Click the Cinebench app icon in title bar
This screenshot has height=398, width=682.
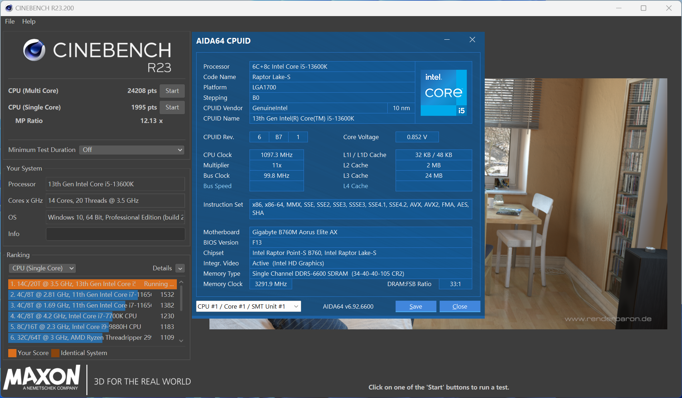9,8
